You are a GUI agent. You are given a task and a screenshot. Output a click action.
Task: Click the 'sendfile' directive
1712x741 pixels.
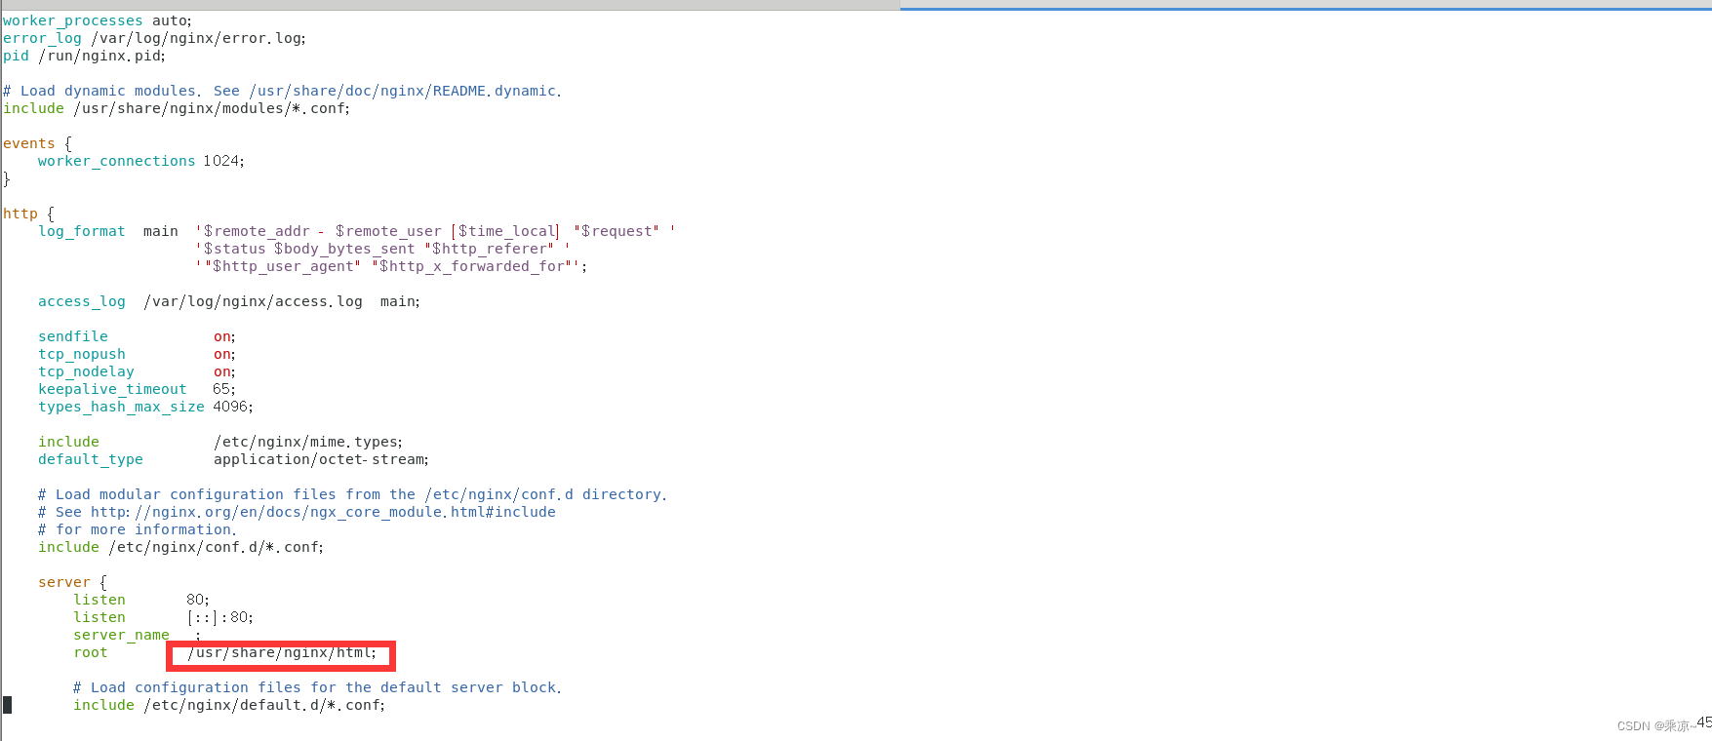(73, 336)
